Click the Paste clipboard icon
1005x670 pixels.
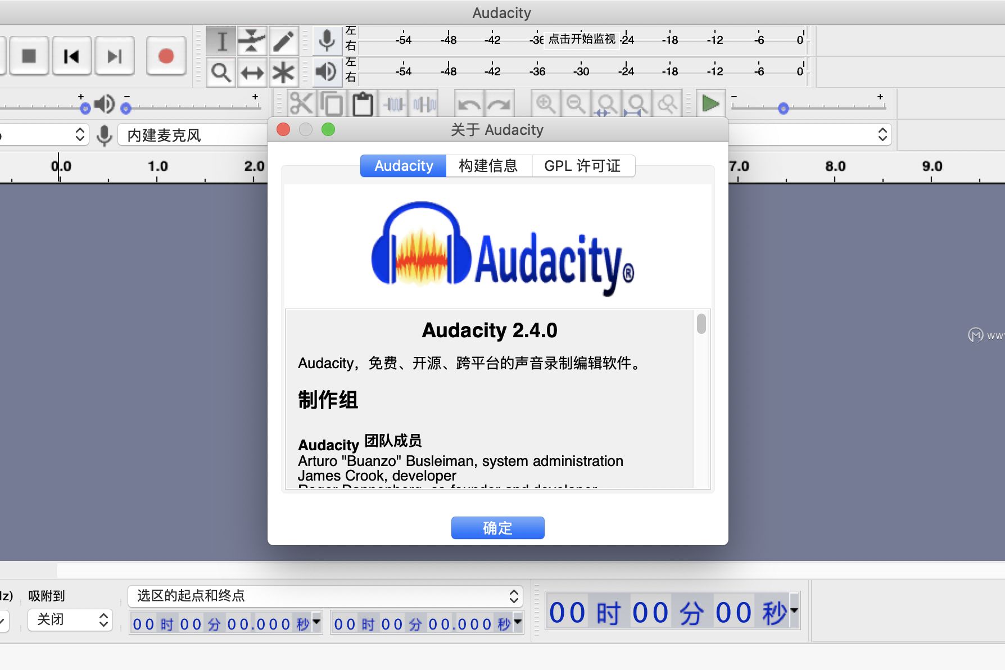[362, 103]
